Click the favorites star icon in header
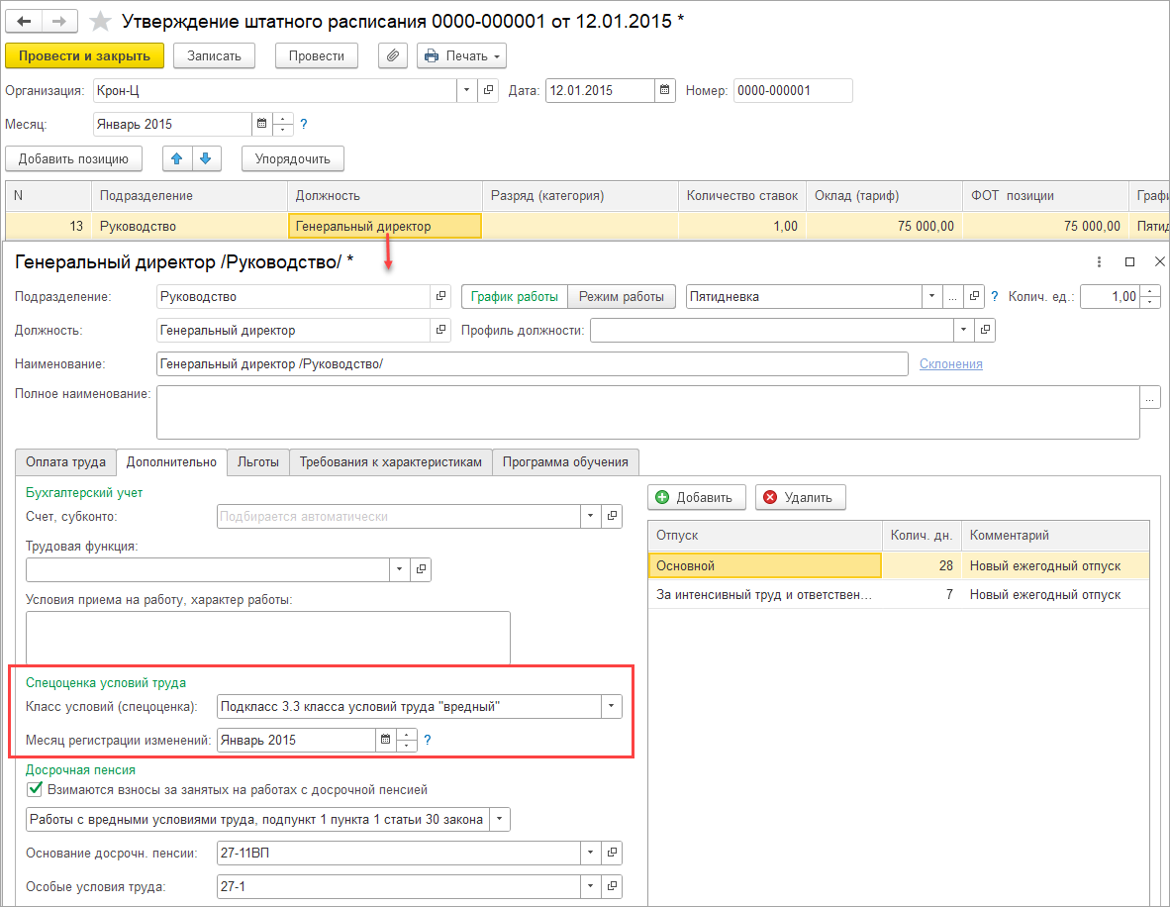Image resolution: width=1170 pixels, height=907 pixels. coord(100,22)
